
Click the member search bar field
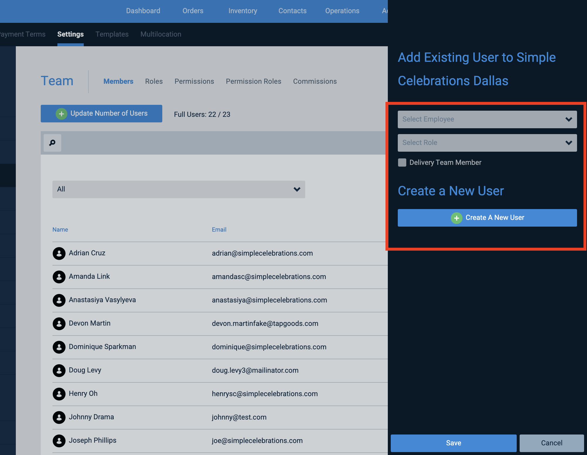coord(224,143)
